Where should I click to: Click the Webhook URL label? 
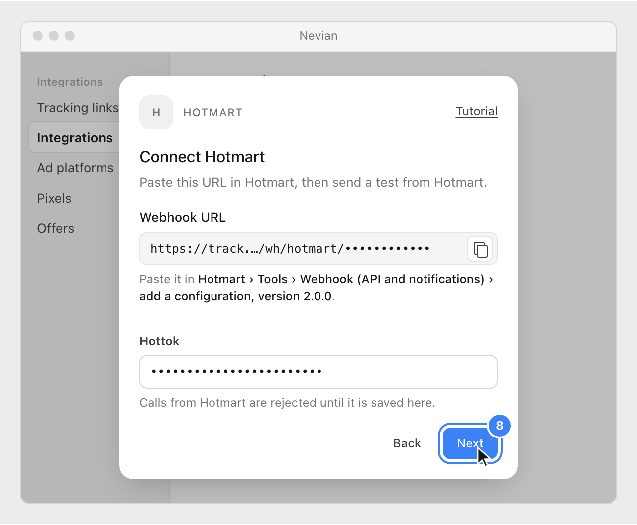pos(183,217)
